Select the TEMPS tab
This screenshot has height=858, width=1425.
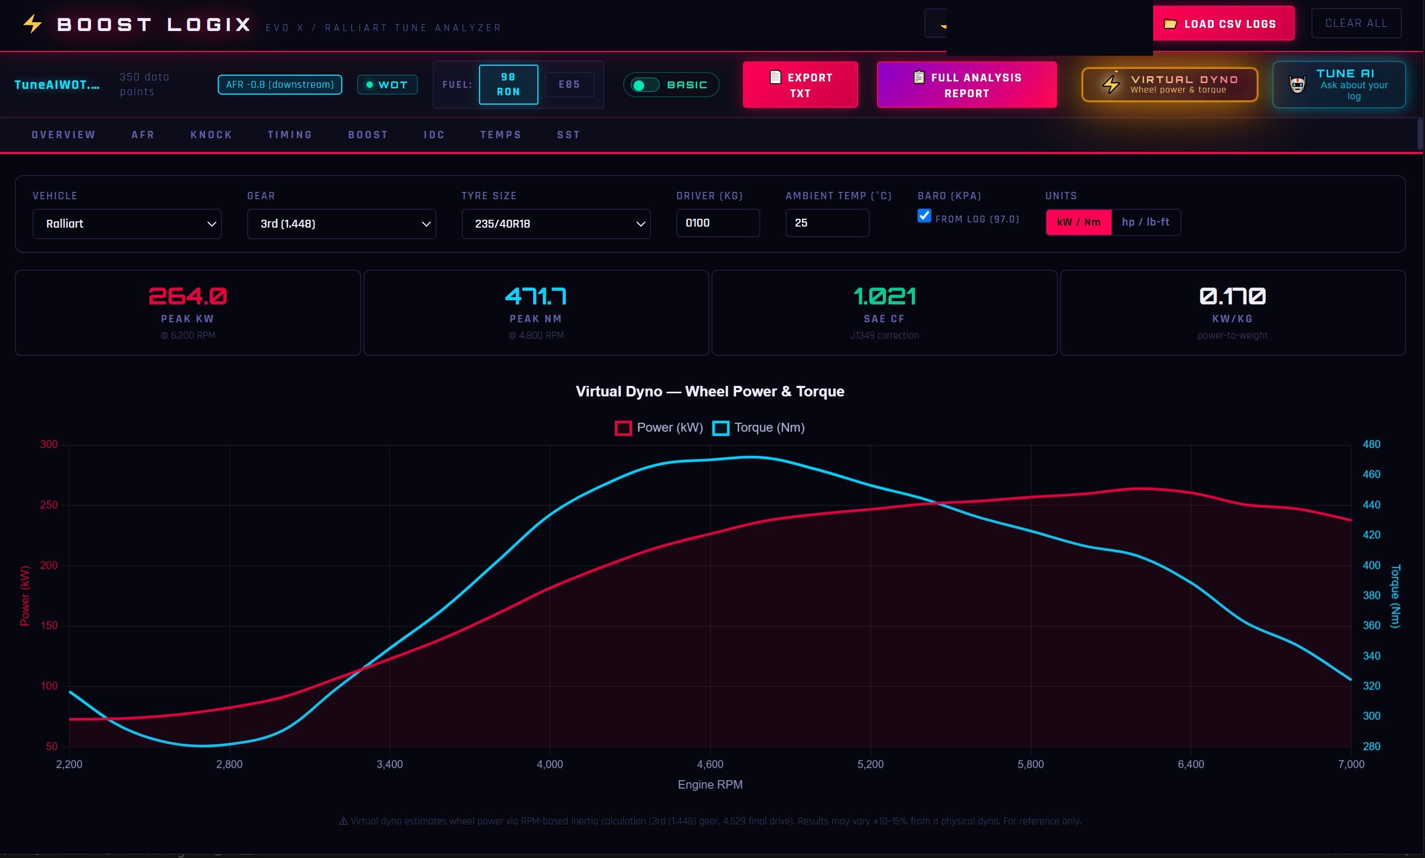(500, 134)
